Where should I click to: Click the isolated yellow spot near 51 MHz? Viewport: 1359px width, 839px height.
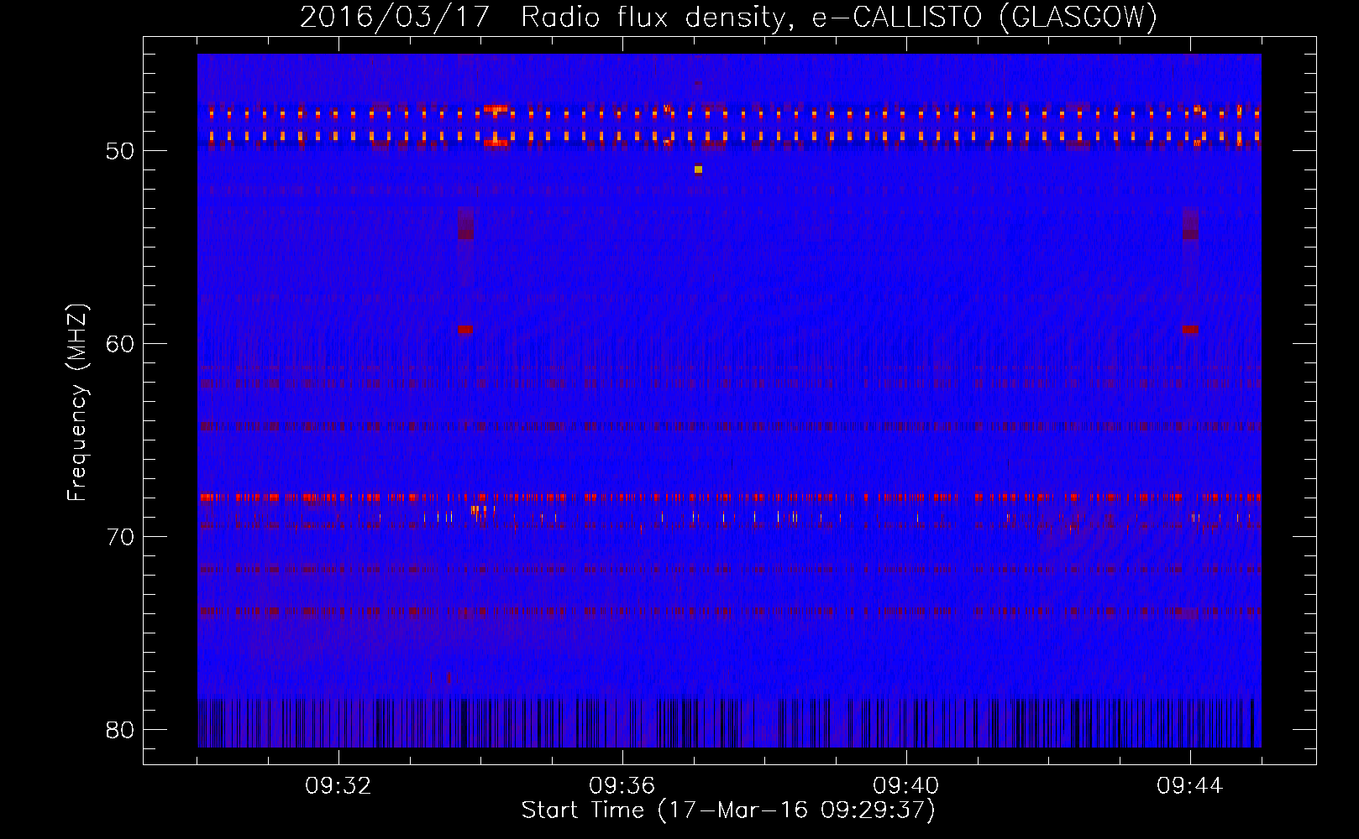698,169
